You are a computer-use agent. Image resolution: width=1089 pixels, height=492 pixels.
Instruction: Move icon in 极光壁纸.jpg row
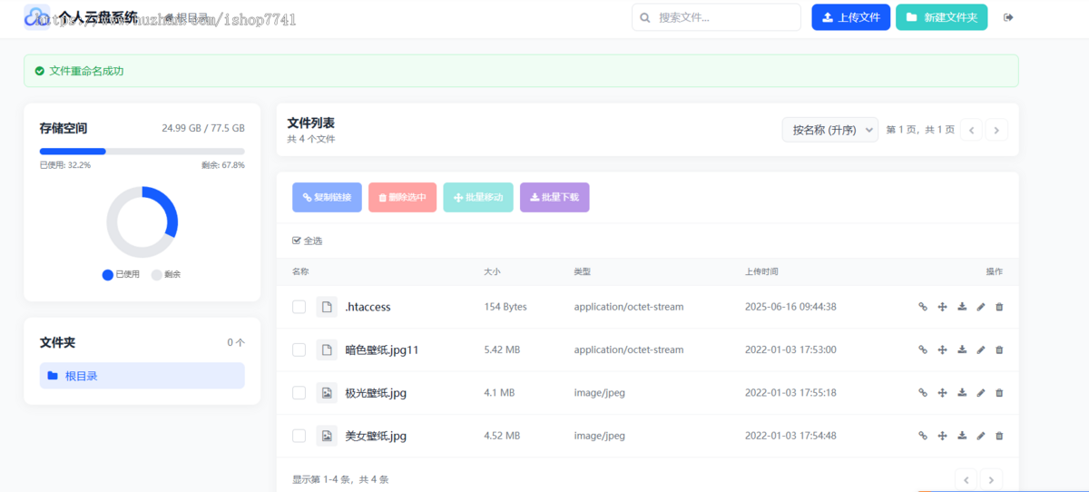pos(942,393)
